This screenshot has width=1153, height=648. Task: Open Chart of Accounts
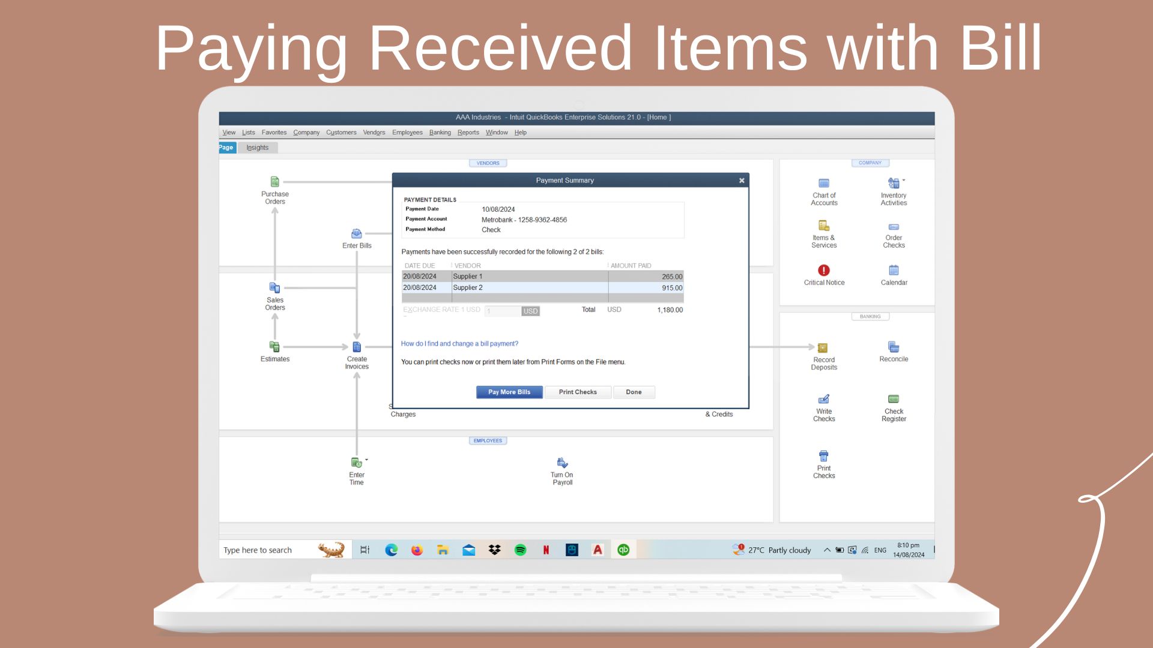(x=824, y=184)
